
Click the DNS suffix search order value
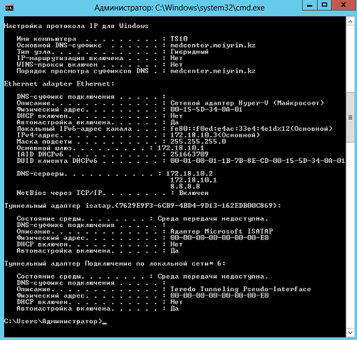pos(213,71)
